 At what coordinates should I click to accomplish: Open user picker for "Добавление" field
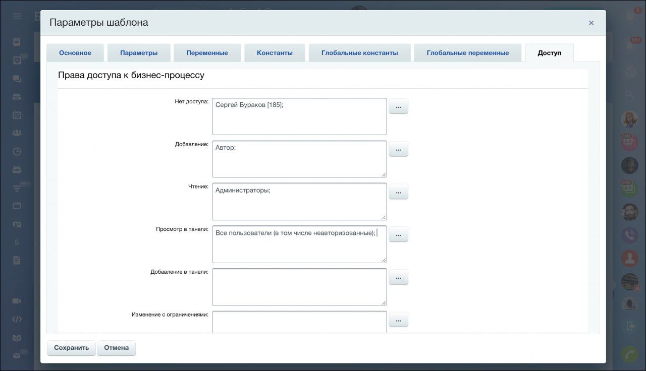398,149
